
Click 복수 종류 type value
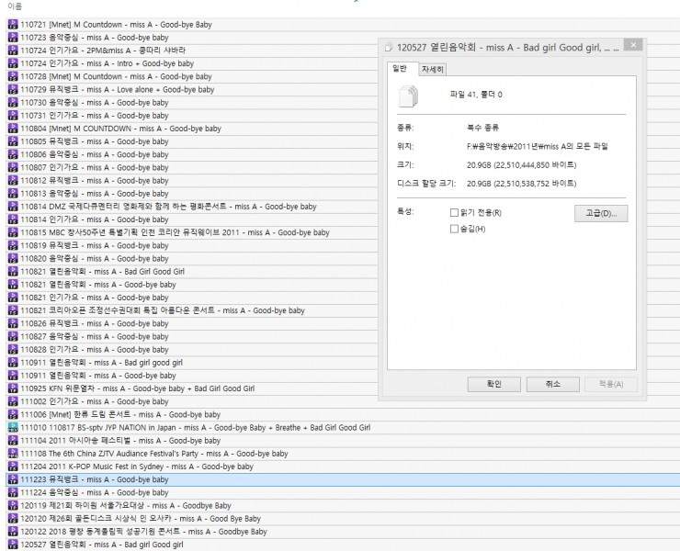482,128
